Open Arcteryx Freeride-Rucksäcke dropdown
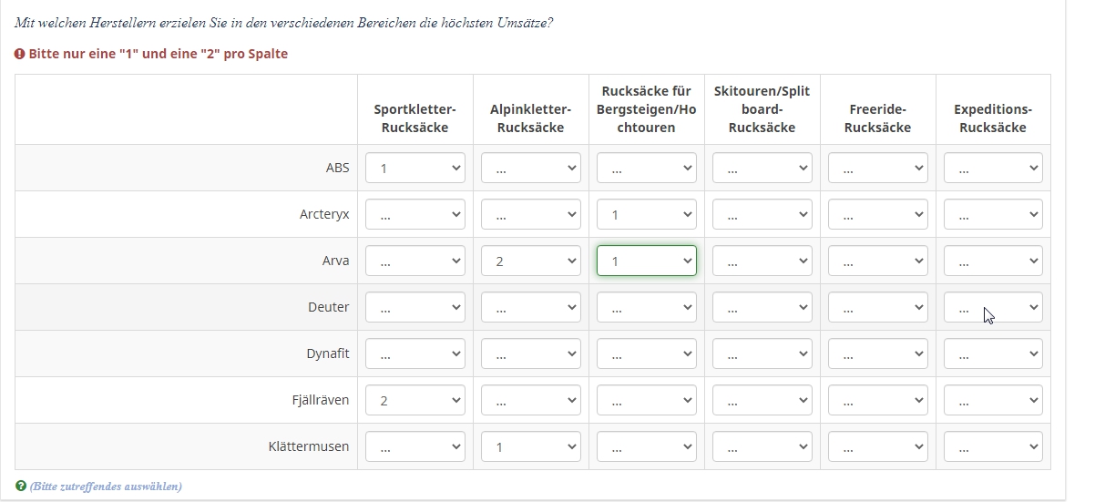 click(878, 215)
